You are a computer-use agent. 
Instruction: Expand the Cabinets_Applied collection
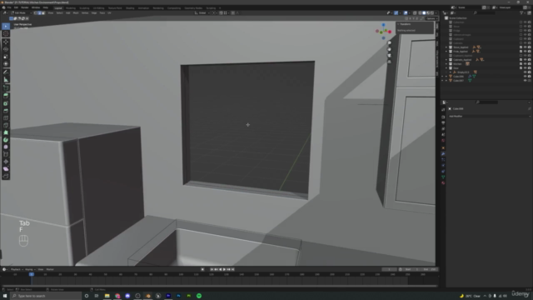[x=446, y=60]
